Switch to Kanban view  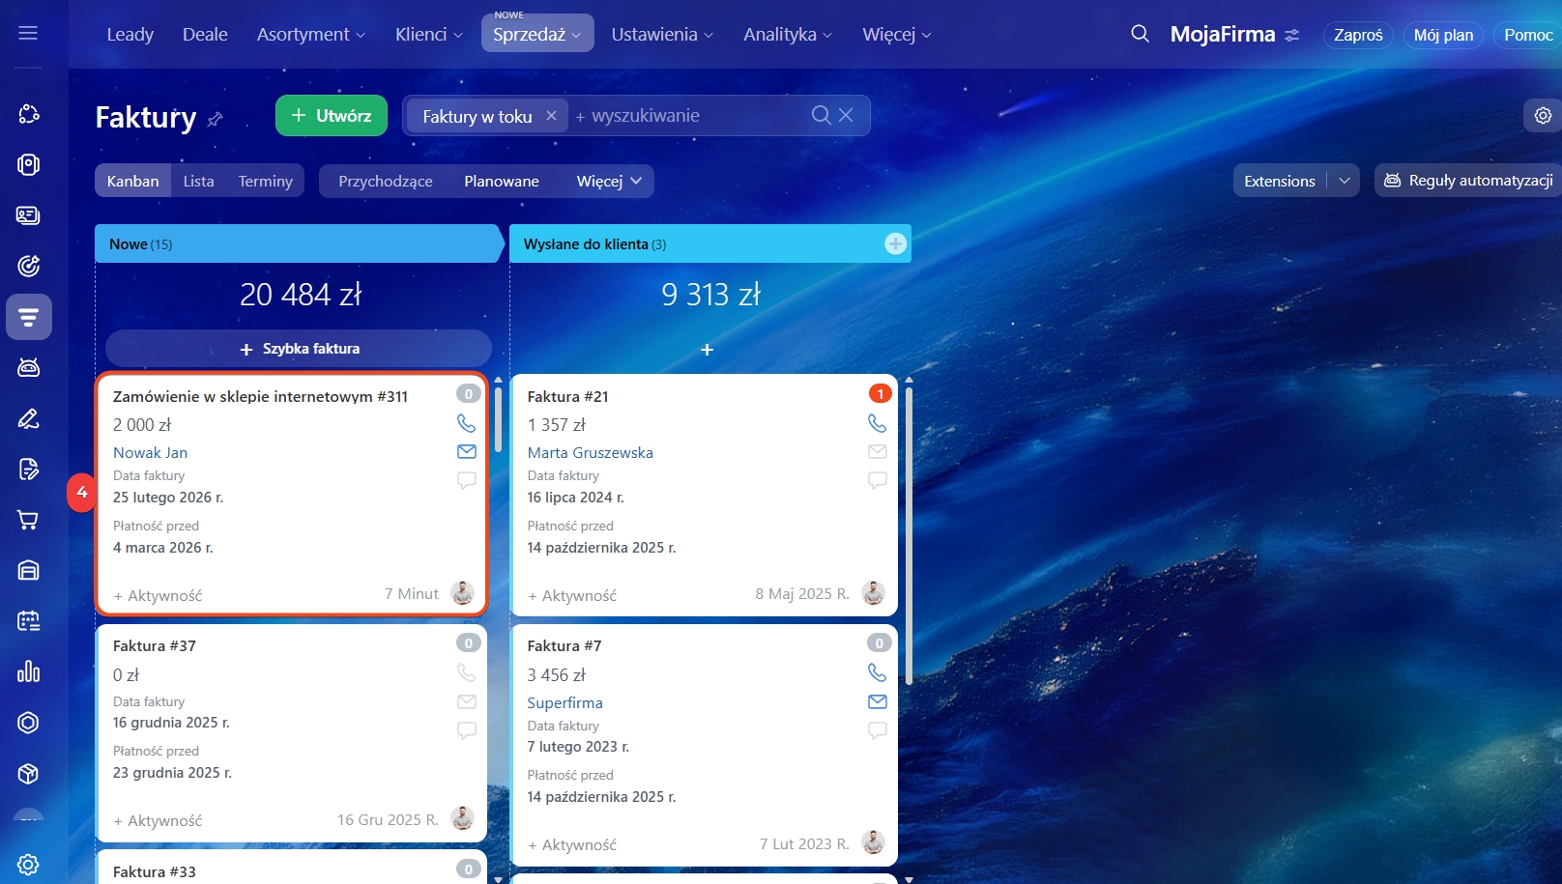[133, 181]
